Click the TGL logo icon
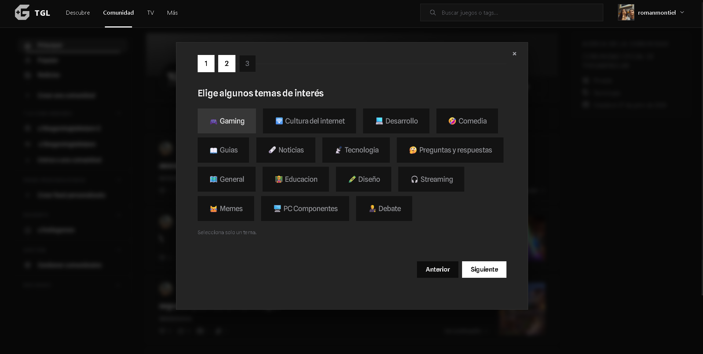This screenshot has height=354, width=703. point(22,12)
